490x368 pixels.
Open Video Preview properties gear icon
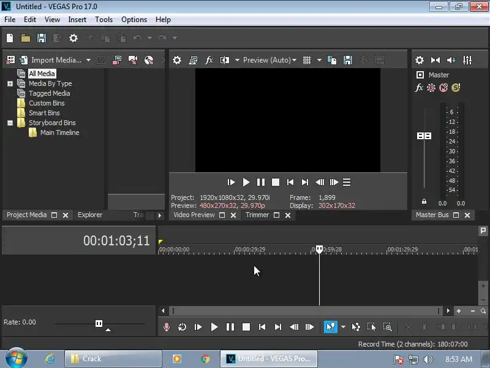pyautogui.click(x=177, y=60)
